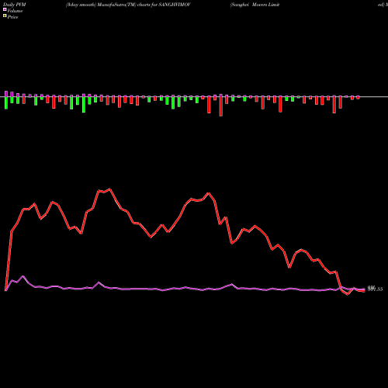Click the 'Volume' legend label
388x388 pixels.
15,11
